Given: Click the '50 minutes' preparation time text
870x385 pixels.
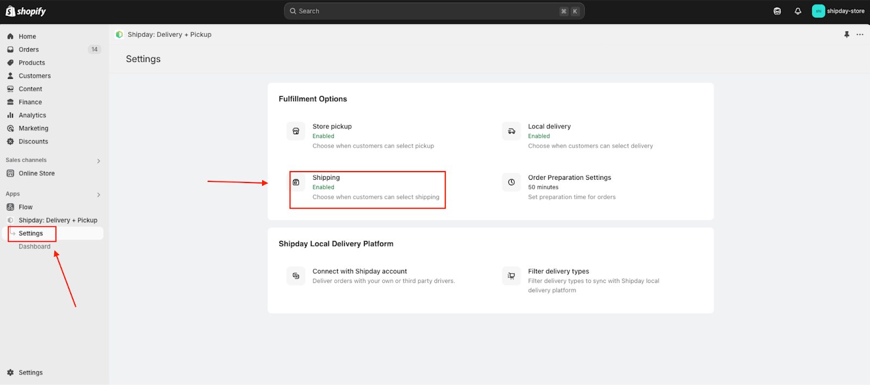Looking at the screenshot, I should (x=543, y=187).
